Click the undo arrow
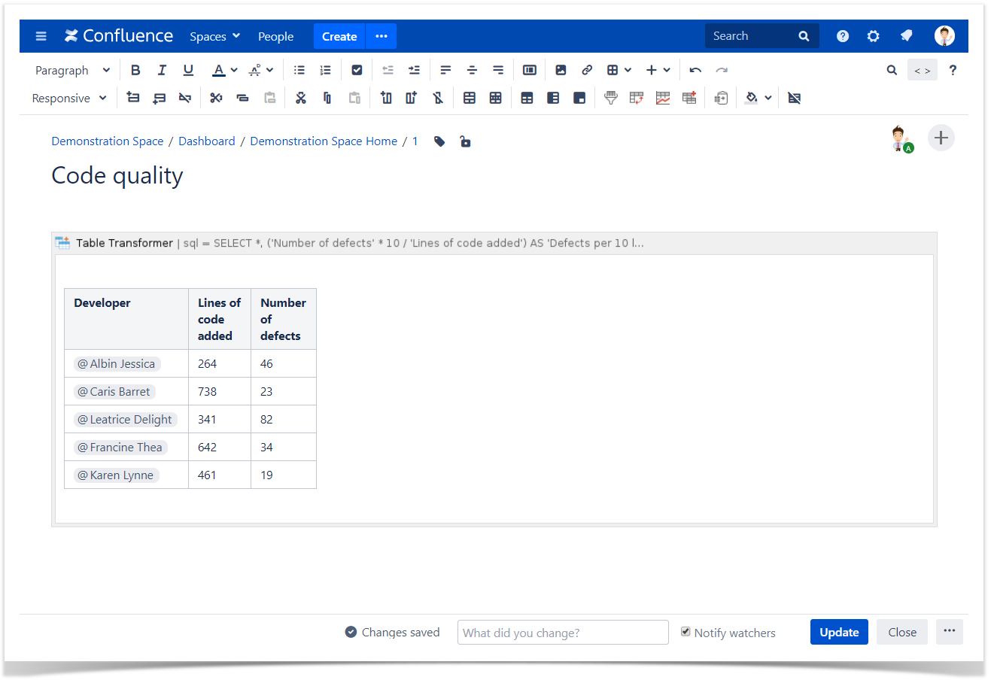994x683 pixels. click(x=695, y=70)
